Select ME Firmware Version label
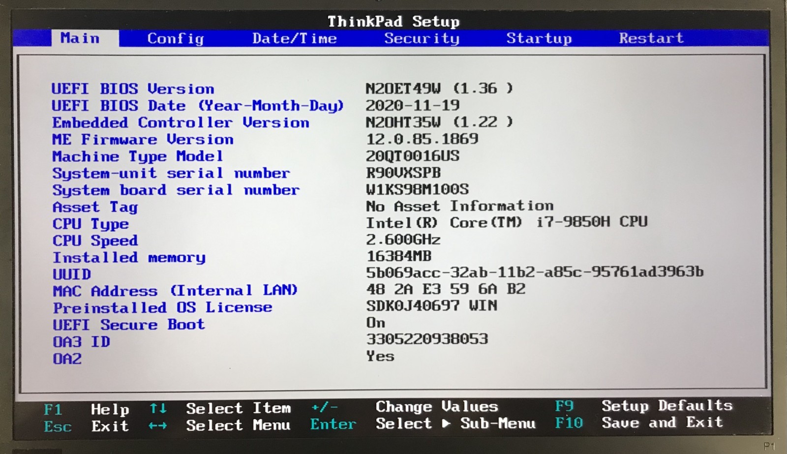Viewport: 787px width, 454px height. 143,140
